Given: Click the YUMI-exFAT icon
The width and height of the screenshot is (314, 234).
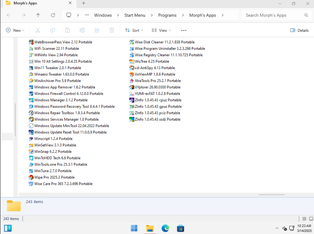Looking at the screenshot, I should coord(132,94).
